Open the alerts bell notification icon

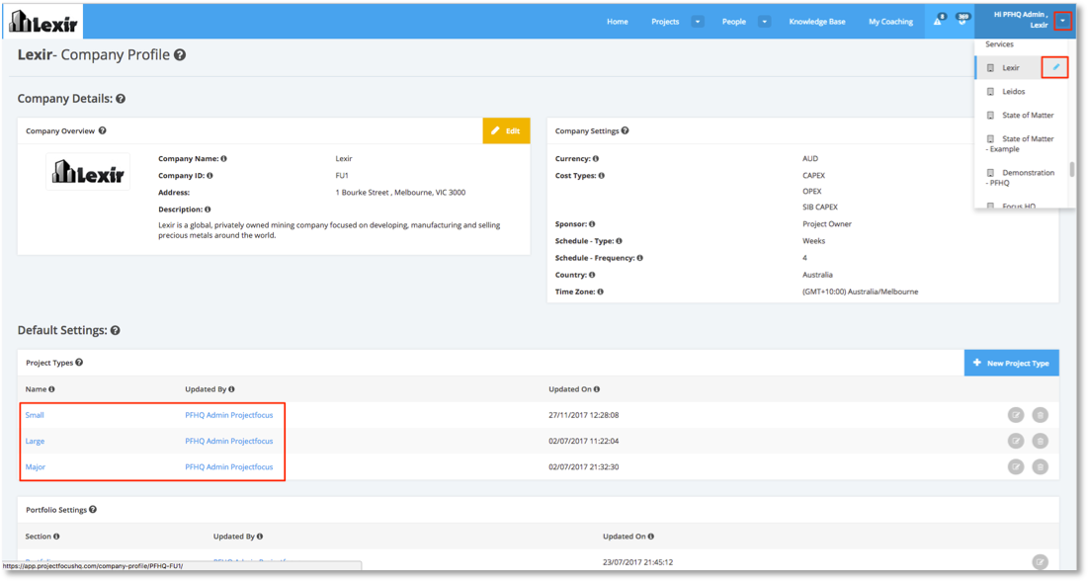coord(938,20)
